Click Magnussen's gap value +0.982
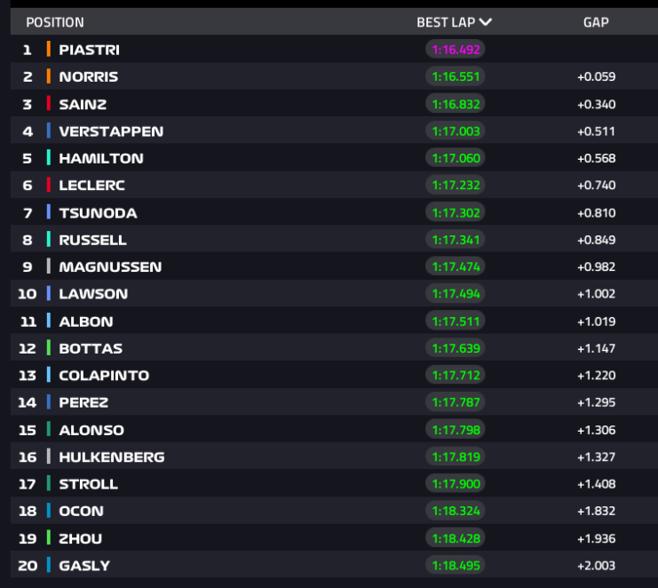658x588 pixels. [x=597, y=266]
